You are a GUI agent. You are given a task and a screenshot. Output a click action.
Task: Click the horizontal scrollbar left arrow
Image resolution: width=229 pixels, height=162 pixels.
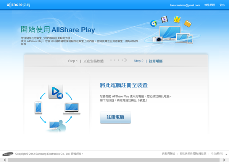point(5,160)
